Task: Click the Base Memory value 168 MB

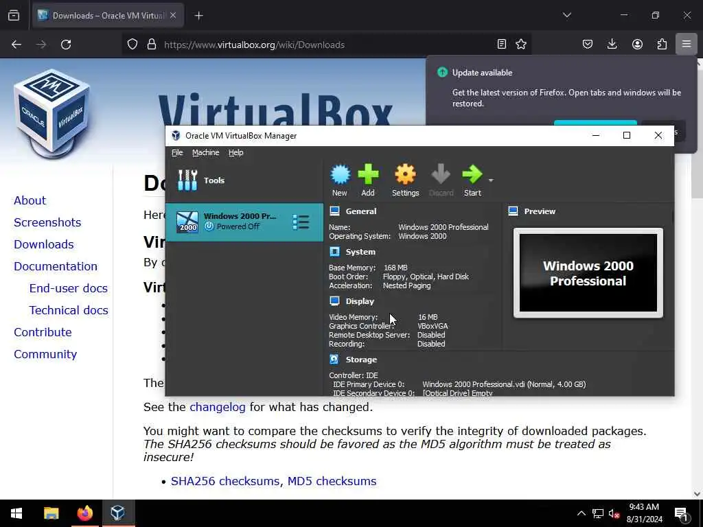Action: [395, 268]
